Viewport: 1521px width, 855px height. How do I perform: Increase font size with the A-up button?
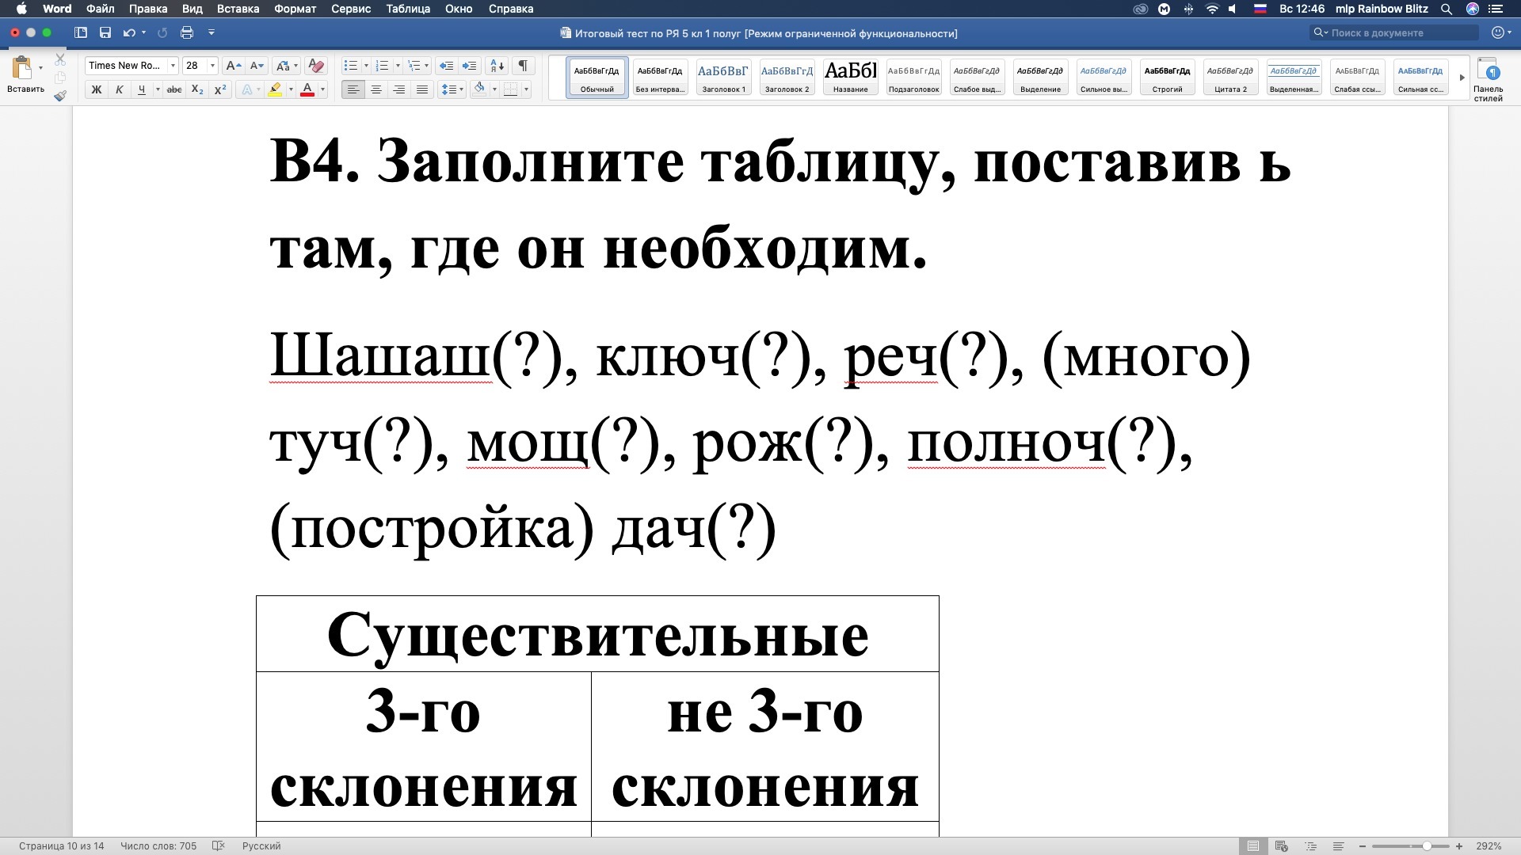coord(232,66)
